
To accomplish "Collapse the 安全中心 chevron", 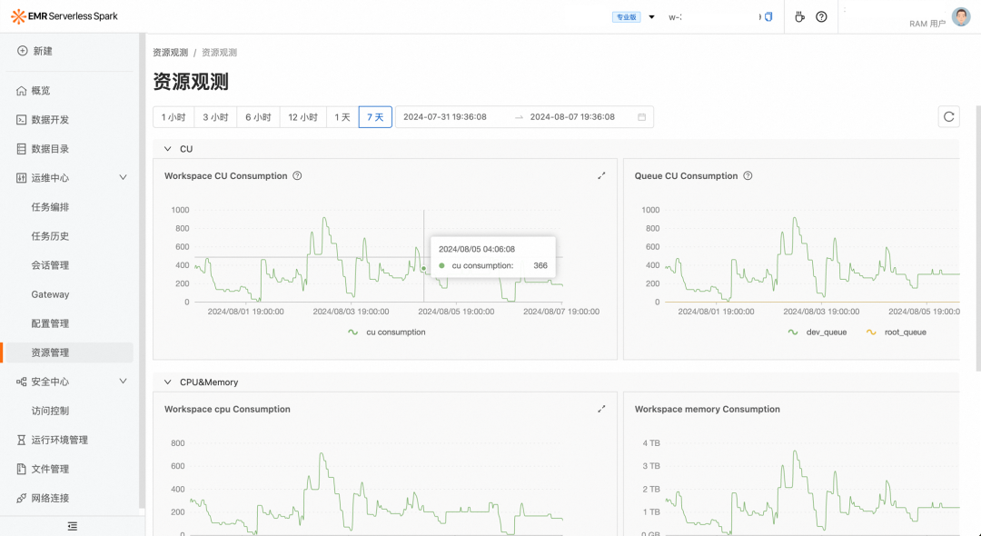I will 124,381.
